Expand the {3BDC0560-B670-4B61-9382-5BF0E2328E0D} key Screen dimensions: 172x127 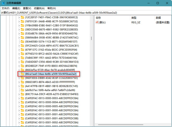pos(19,30)
